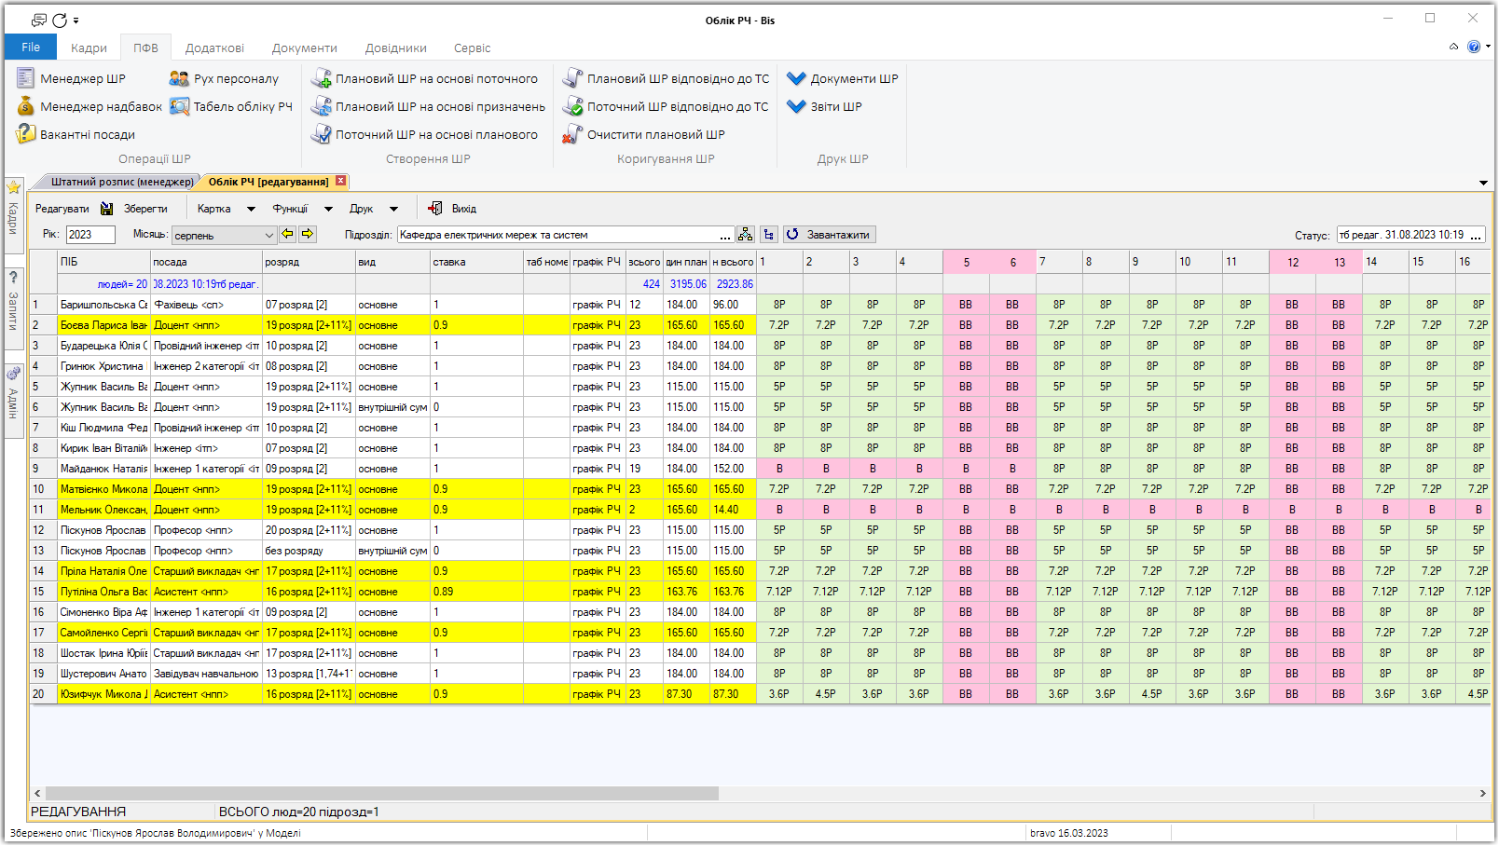The width and height of the screenshot is (1499, 846).
Task: Open Вакантні посади
Action: 76,135
